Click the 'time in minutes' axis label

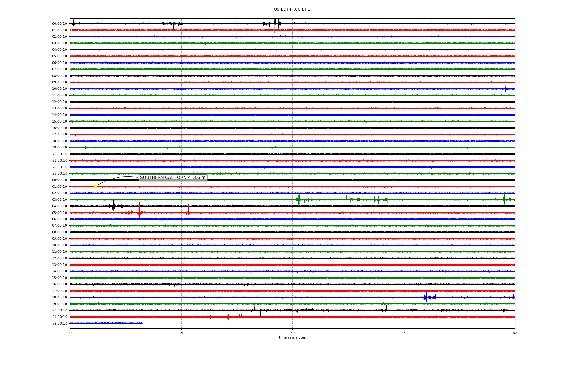[x=292, y=338]
